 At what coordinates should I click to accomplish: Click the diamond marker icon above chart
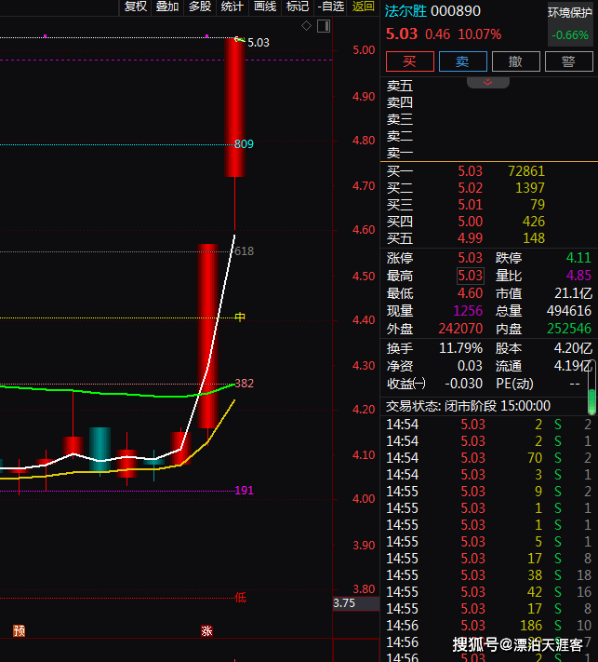307,26
